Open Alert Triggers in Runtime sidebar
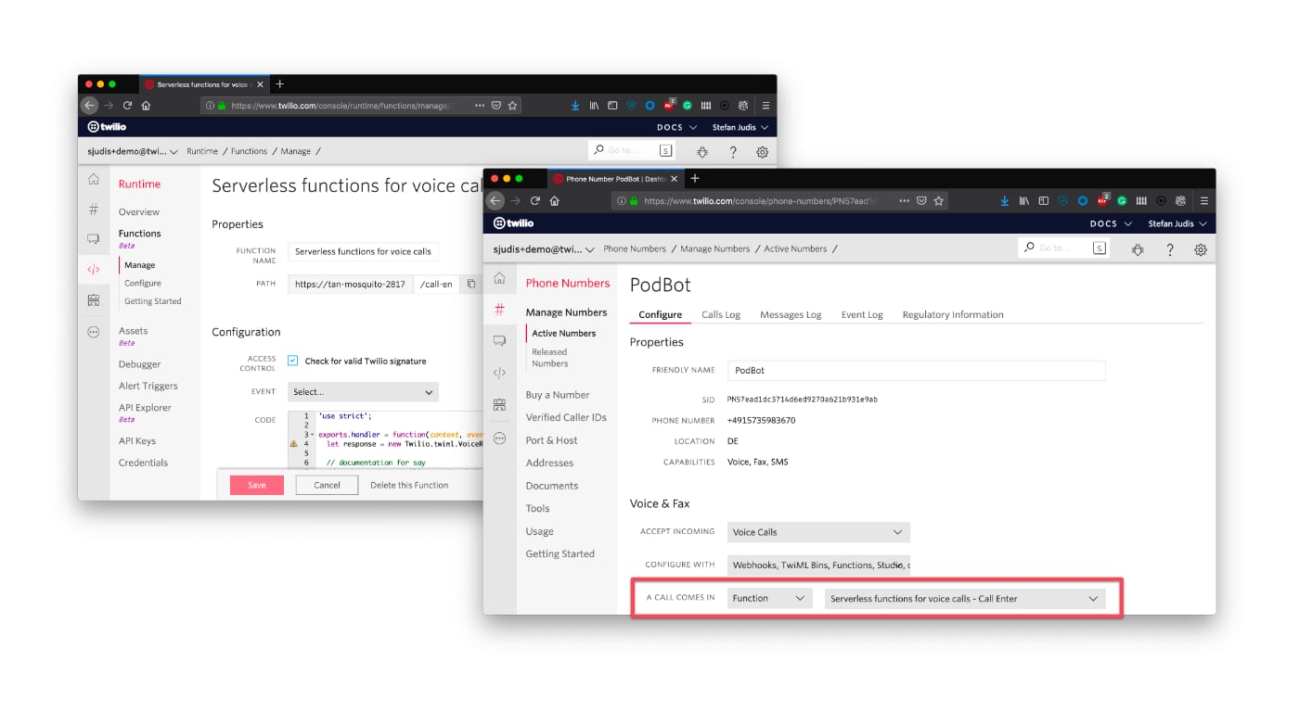Viewport: 1299px width, 724px height. (148, 386)
